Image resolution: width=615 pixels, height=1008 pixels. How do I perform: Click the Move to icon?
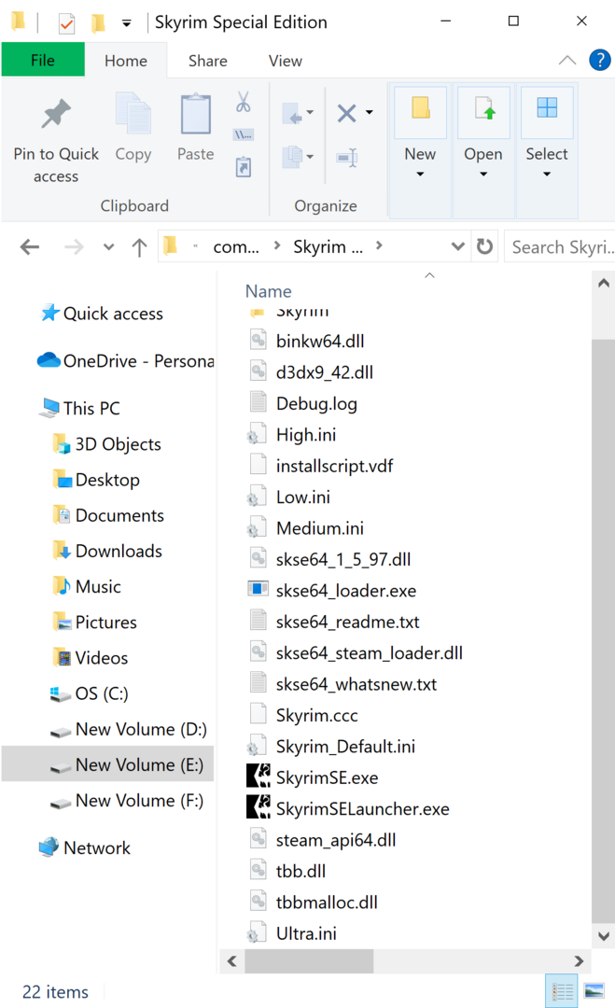(x=293, y=114)
